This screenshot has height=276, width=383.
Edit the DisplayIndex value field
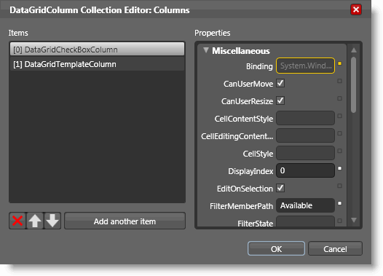pyautogui.click(x=305, y=170)
